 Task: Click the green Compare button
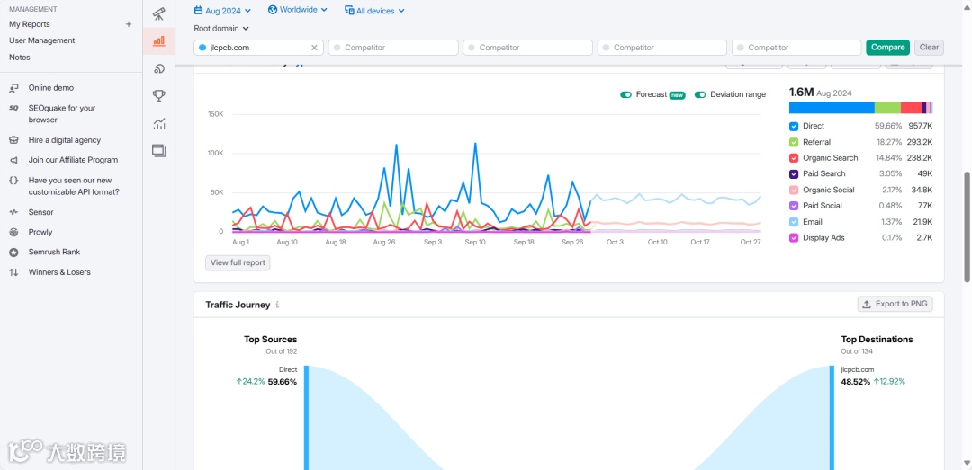887,48
